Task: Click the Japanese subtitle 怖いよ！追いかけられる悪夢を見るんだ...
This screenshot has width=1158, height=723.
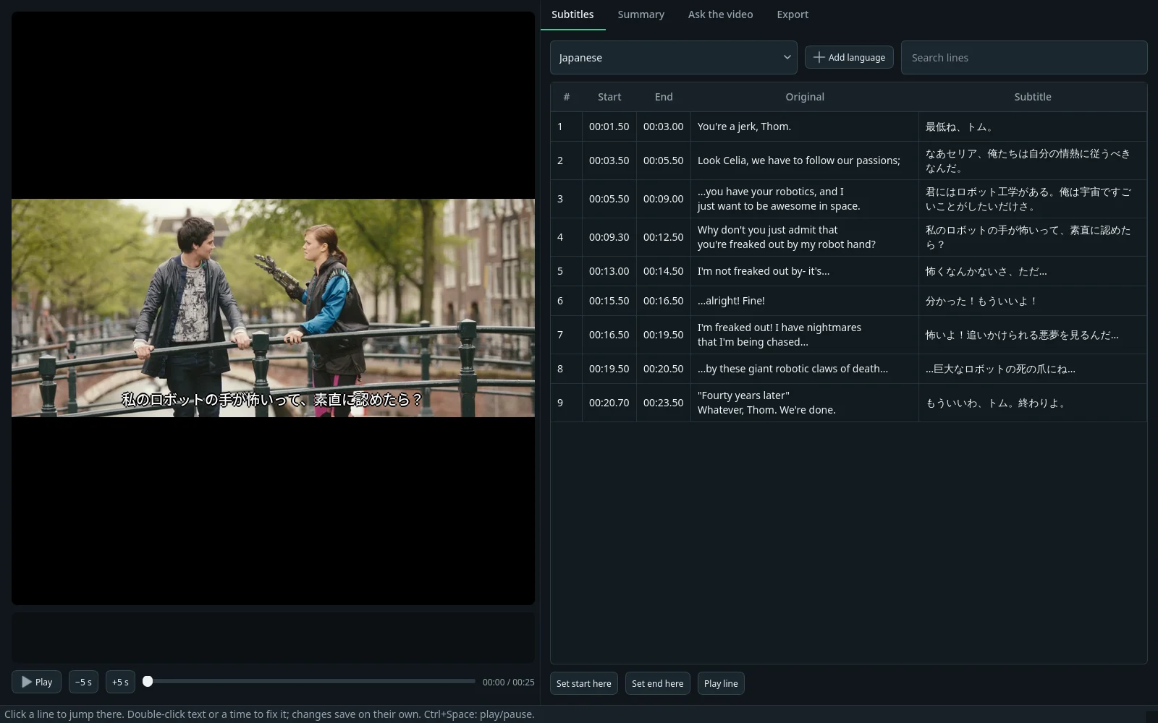Action: point(1021,335)
